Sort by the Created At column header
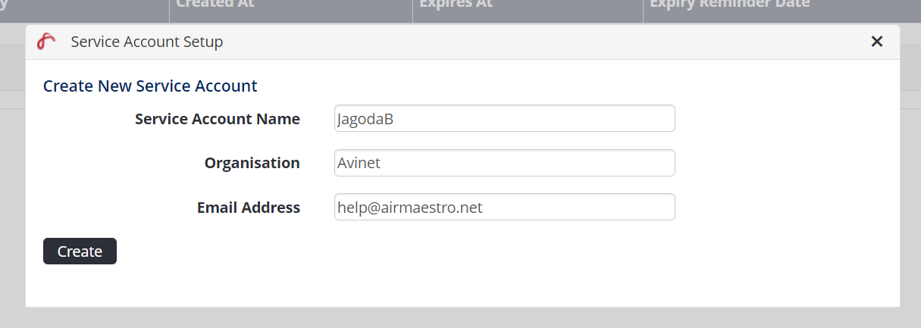 tap(215, 5)
